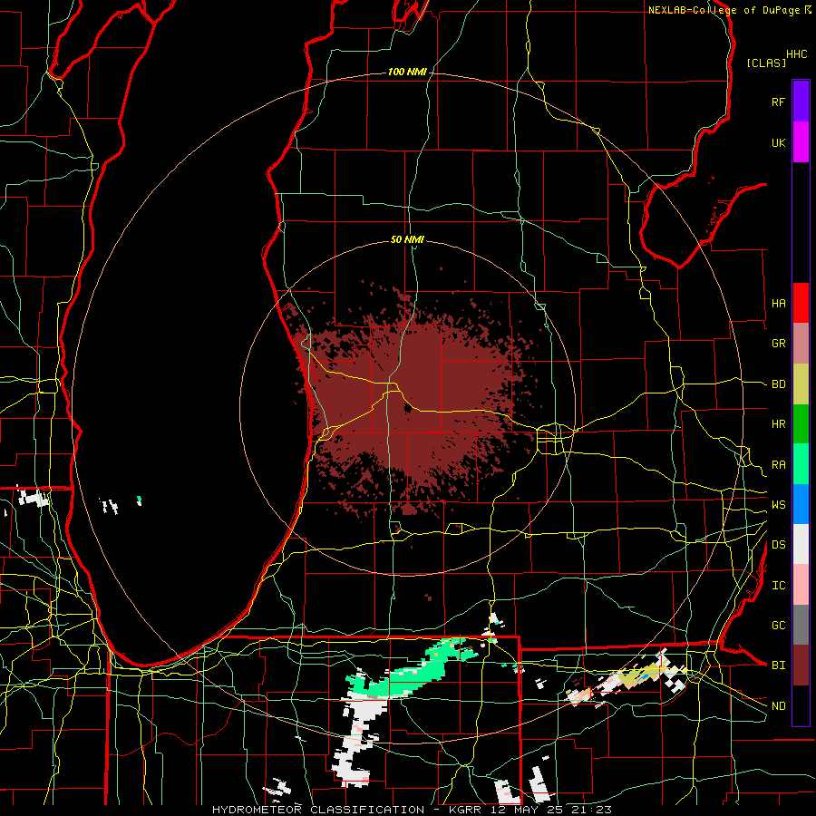Click the 50 NMI range ring label

[407, 240]
